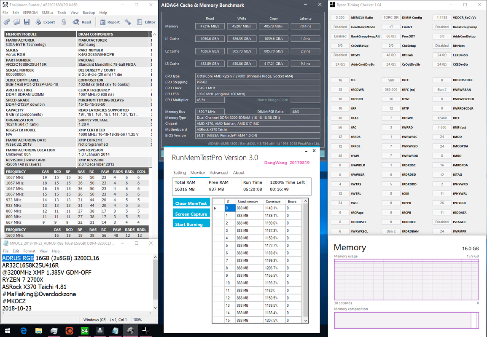This screenshot has height=337, width=487.
Task: Click the tCL value field showing 16
Action: (x=340, y=80)
